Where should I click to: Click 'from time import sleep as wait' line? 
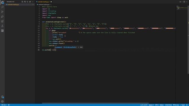click(55, 18)
